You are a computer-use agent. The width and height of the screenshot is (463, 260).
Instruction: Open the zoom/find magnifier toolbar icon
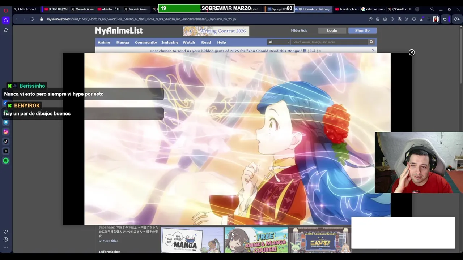tap(370, 19)
